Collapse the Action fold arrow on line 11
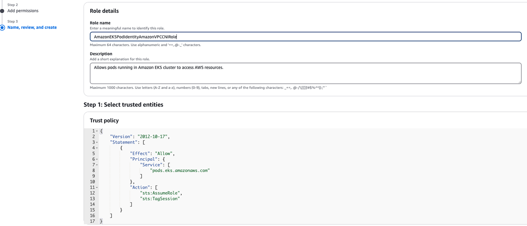Viewport: 527px width, 226px height. coord(97,187)
